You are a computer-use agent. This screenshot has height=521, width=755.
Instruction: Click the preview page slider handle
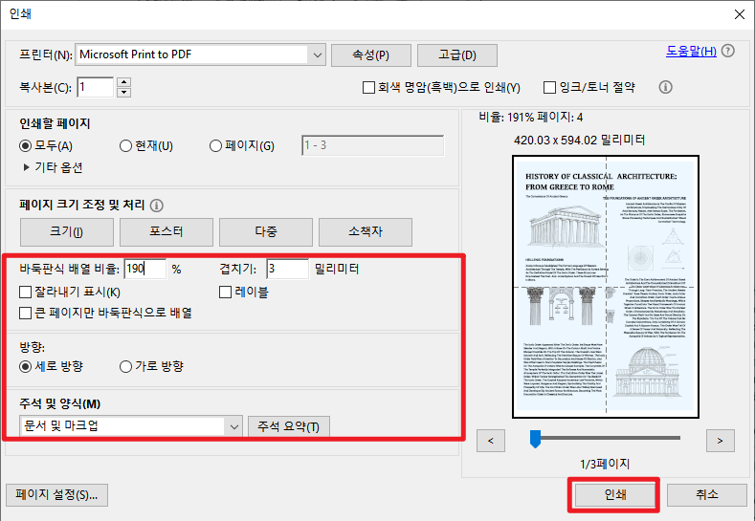(x=535, y=439)
